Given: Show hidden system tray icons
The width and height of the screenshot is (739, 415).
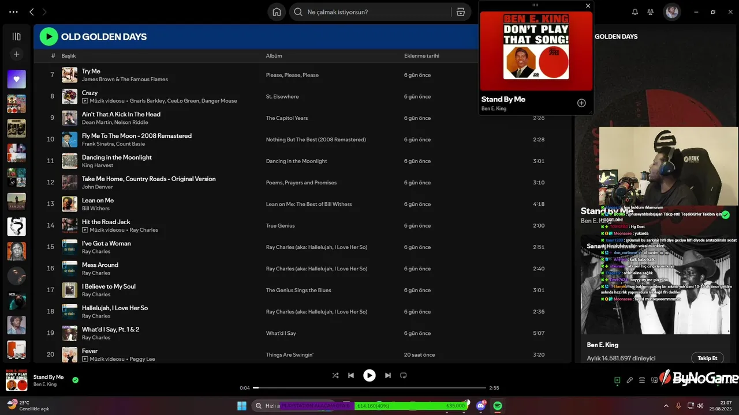Looking at the screenshot, I should [666, 406].
